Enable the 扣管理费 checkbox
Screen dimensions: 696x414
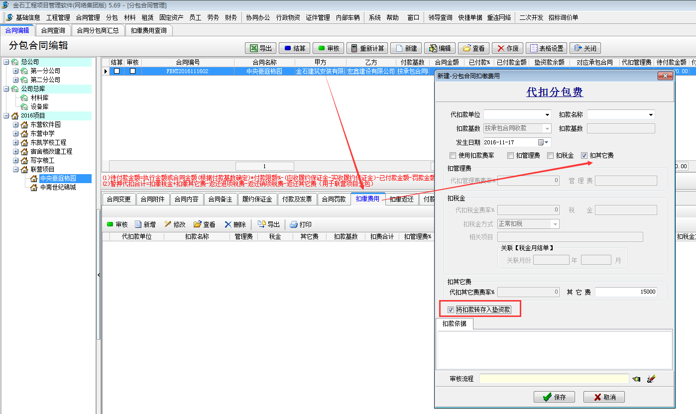511,156
